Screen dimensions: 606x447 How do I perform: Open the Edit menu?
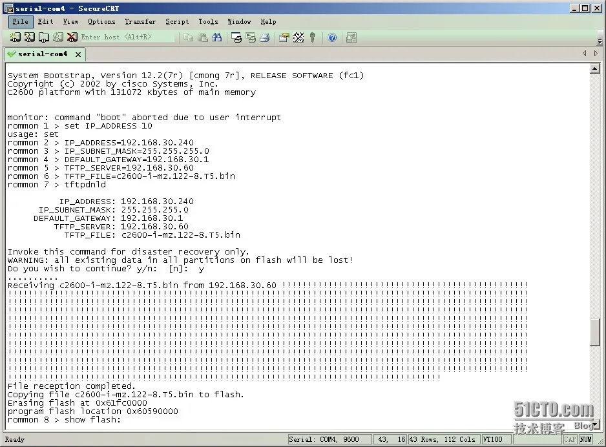(46, 21)
